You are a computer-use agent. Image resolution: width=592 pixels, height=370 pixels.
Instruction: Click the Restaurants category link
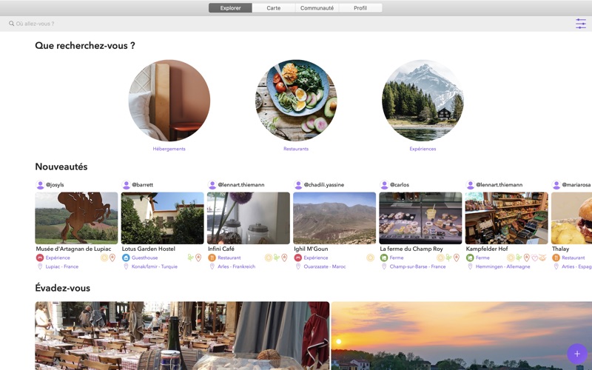tap(296, 149)
